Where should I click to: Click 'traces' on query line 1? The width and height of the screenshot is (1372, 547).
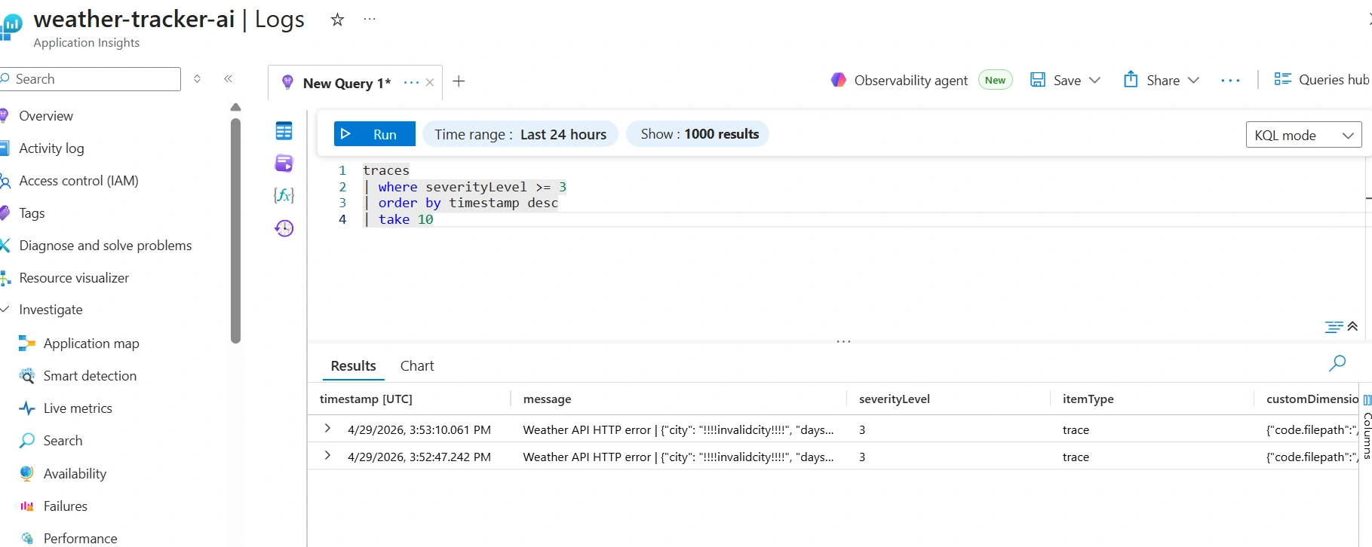tap(386, 170)
